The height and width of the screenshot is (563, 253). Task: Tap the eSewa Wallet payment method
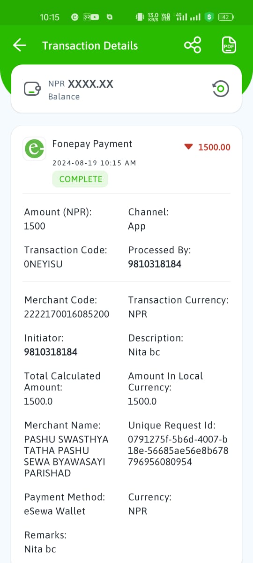[55, 511]
